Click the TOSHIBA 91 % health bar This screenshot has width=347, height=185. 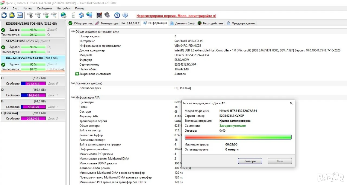[33, 30]
